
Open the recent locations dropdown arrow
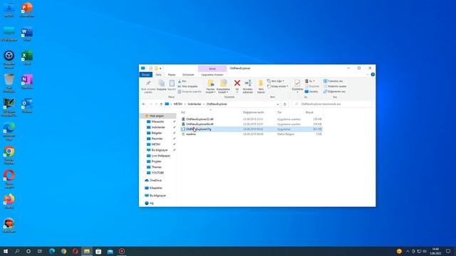pos(156,104)
